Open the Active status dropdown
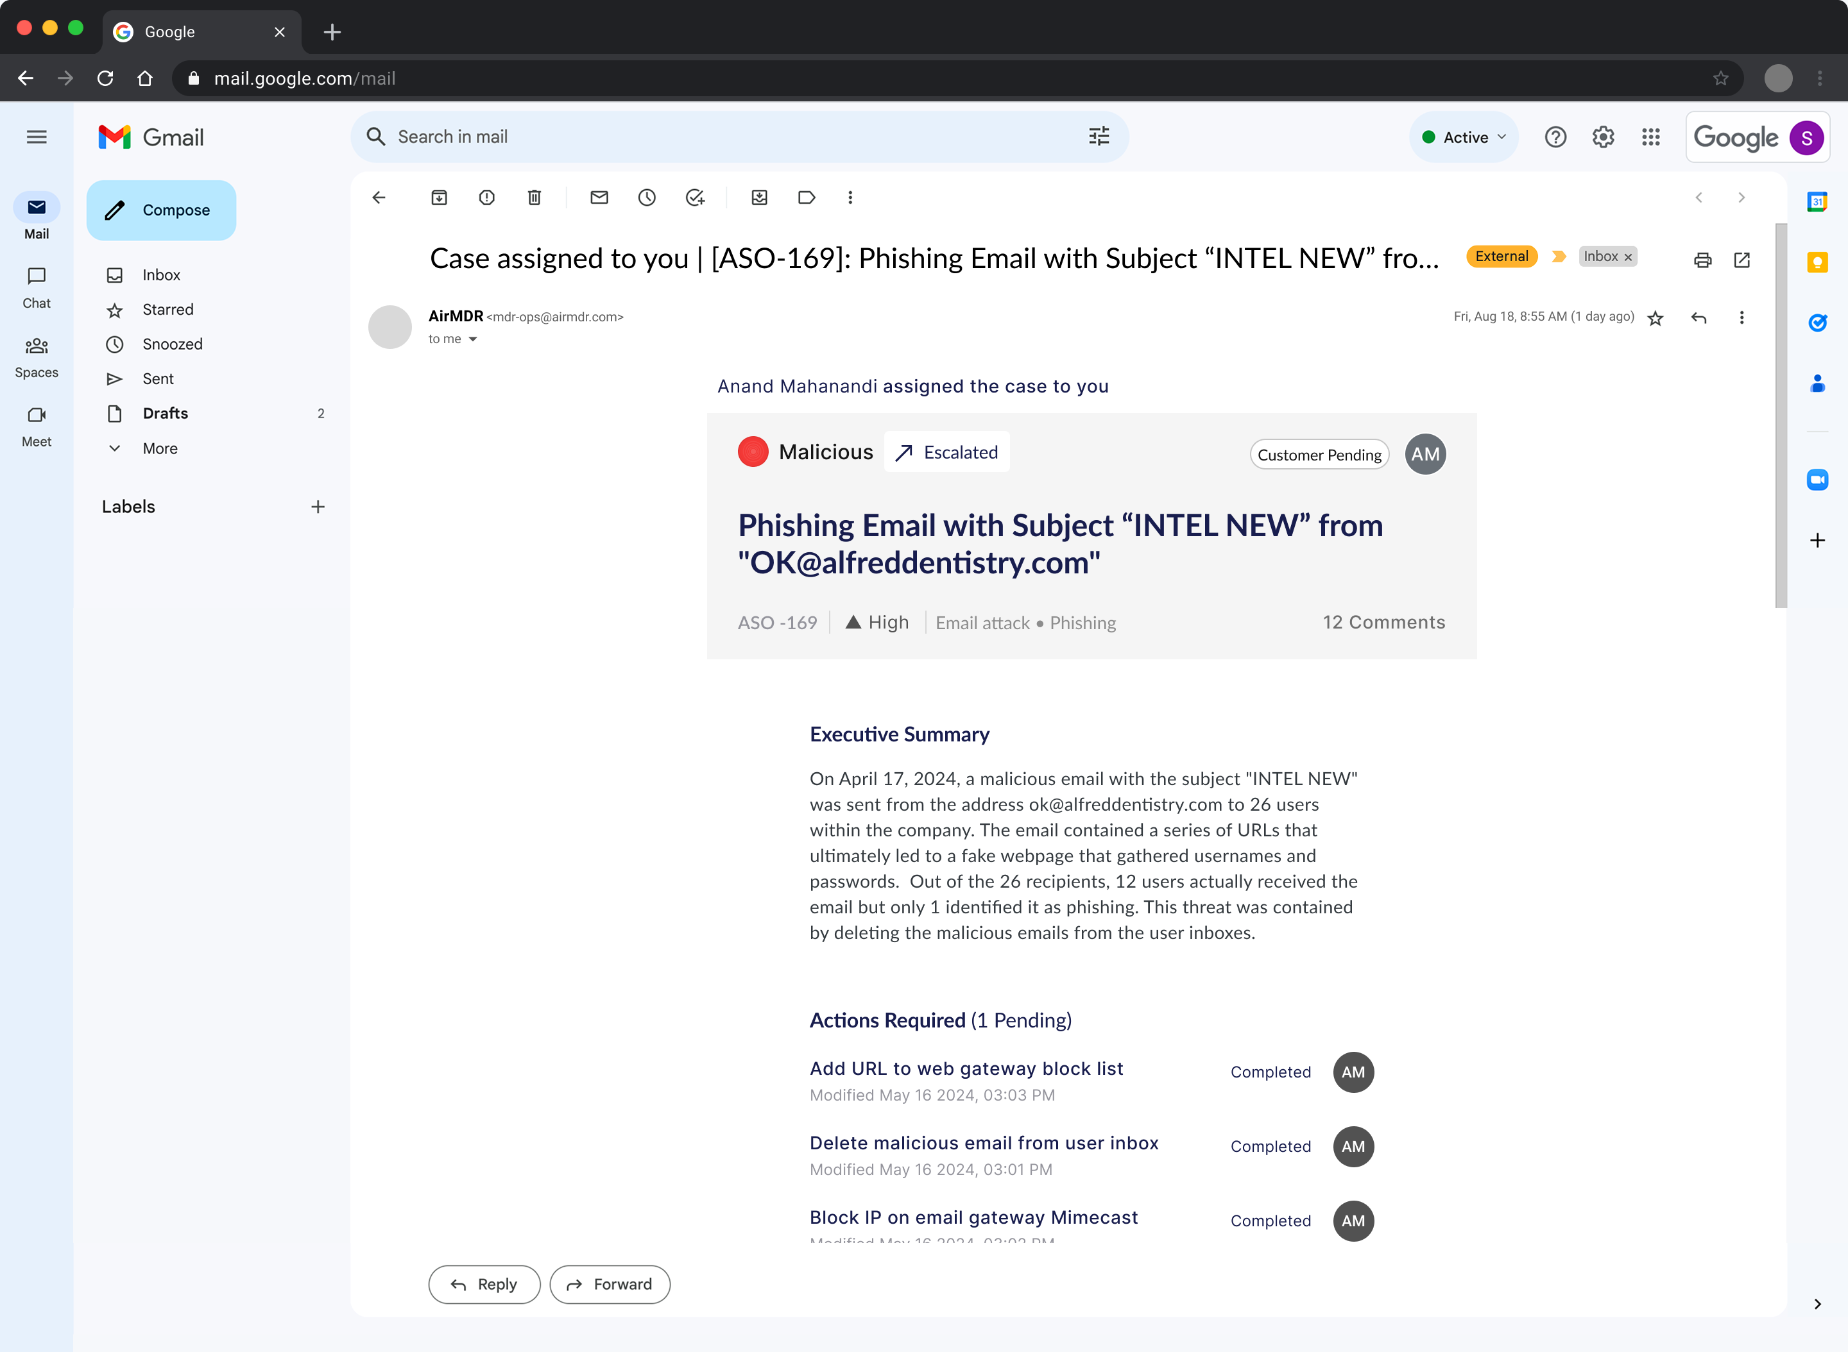 click(1464, 137)
